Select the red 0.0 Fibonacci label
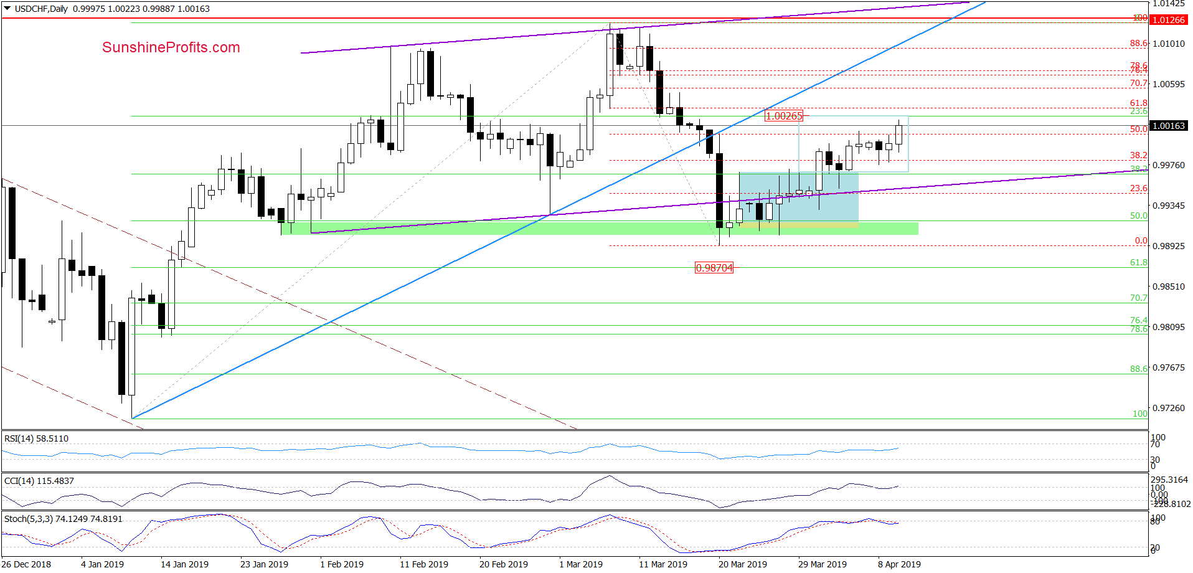 pos(1141,241)
